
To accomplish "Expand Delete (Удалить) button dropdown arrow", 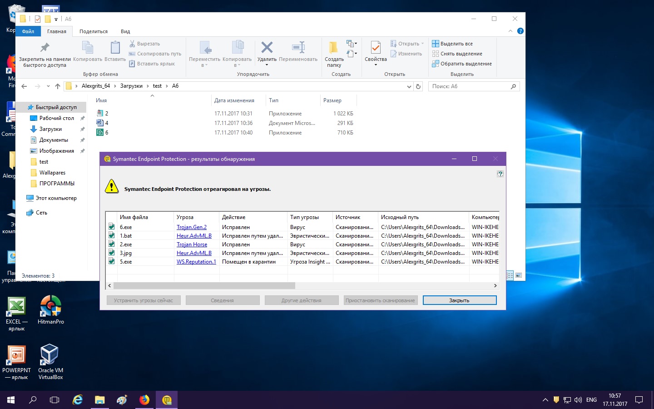I will click(267, 65).
